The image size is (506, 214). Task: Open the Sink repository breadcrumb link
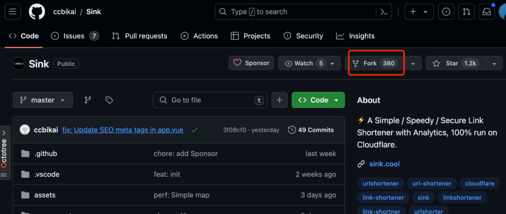coord(94,12)
